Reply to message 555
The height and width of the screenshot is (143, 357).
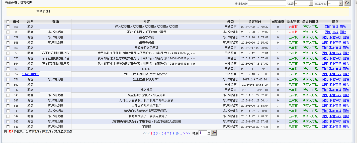pos(325,58)
